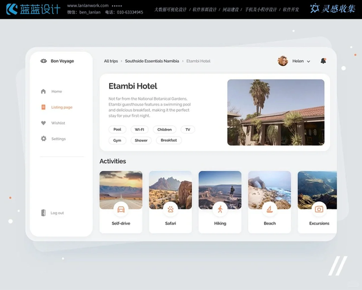Select the Pool amenity tag

[117, 129]
